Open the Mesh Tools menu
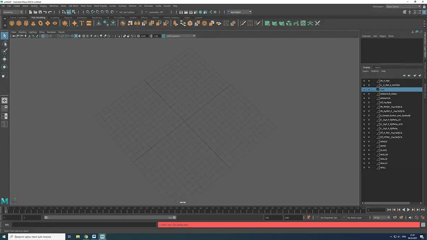Viewport: 427px width, 240px height. [86, 6]
